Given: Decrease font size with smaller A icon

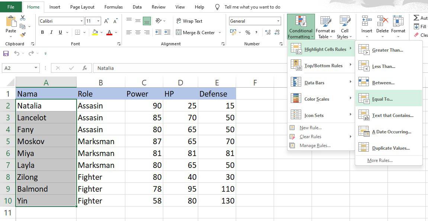Looking at the screenshot, I should pos(116,21).
